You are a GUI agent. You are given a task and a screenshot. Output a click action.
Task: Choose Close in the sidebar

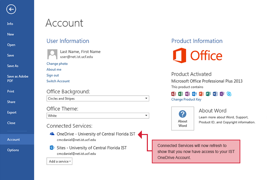tap(11, 123)
